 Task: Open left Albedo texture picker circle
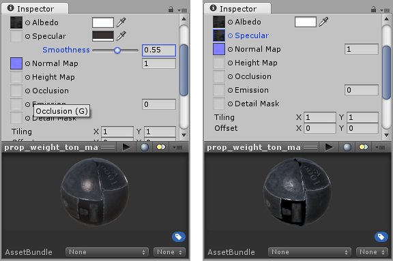27,22
